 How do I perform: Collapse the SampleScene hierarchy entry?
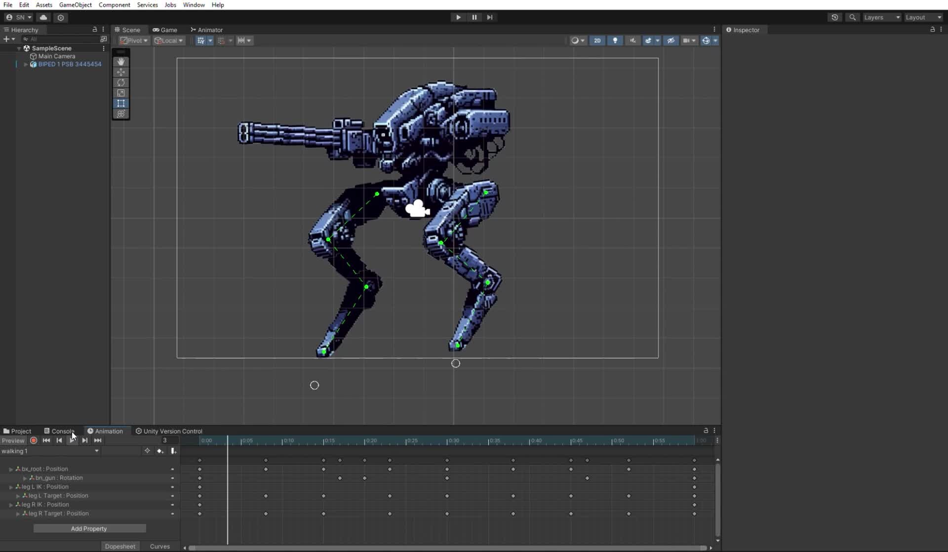point(19,48)
